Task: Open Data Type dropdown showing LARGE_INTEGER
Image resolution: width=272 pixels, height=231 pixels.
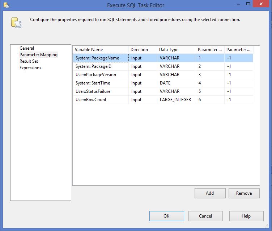Action: [175, 100]
